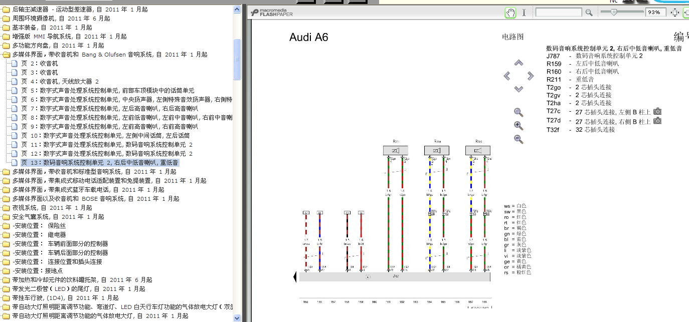Click the J787 数码音响系统控制单元 2 legend line

595,56
